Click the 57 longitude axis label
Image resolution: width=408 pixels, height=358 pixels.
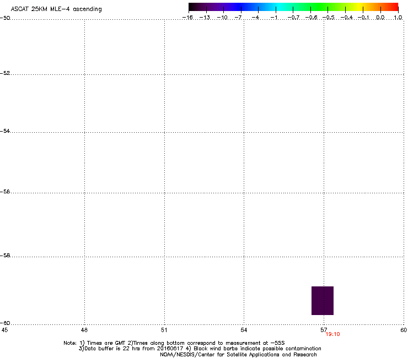click(324, 330)
